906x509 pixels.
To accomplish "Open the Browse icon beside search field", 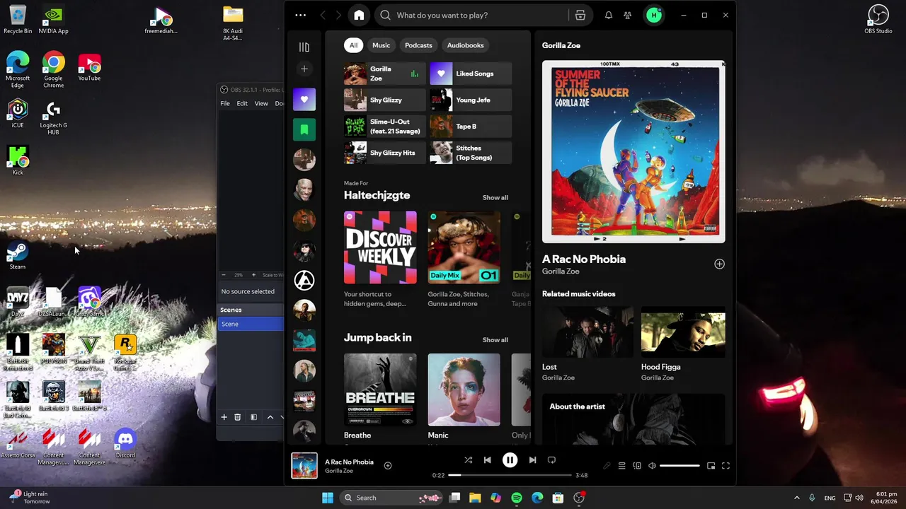I will click(580, 15).
